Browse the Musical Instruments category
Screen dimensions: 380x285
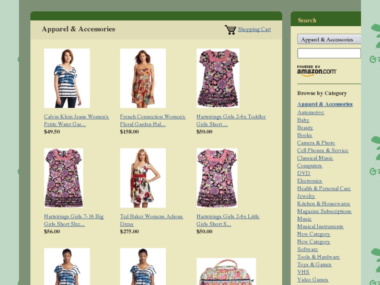point(320,226)
